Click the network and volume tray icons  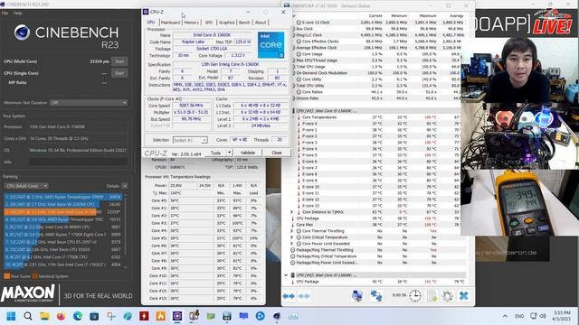point(538,316)
